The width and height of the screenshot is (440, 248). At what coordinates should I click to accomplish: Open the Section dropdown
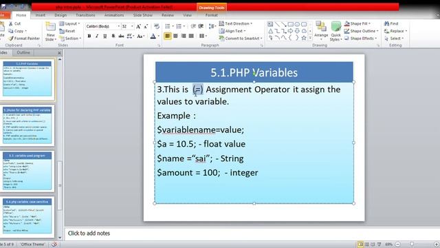coord(70,39)
